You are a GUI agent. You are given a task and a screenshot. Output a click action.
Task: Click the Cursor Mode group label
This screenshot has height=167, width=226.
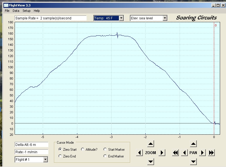(65, 143)
